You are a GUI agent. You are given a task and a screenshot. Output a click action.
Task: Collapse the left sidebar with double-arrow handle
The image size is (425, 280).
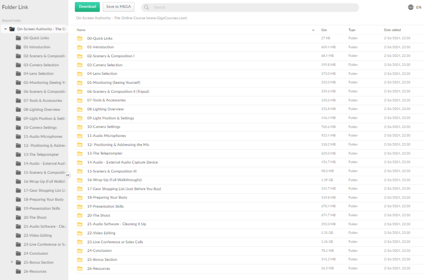(x=68, y=175)
